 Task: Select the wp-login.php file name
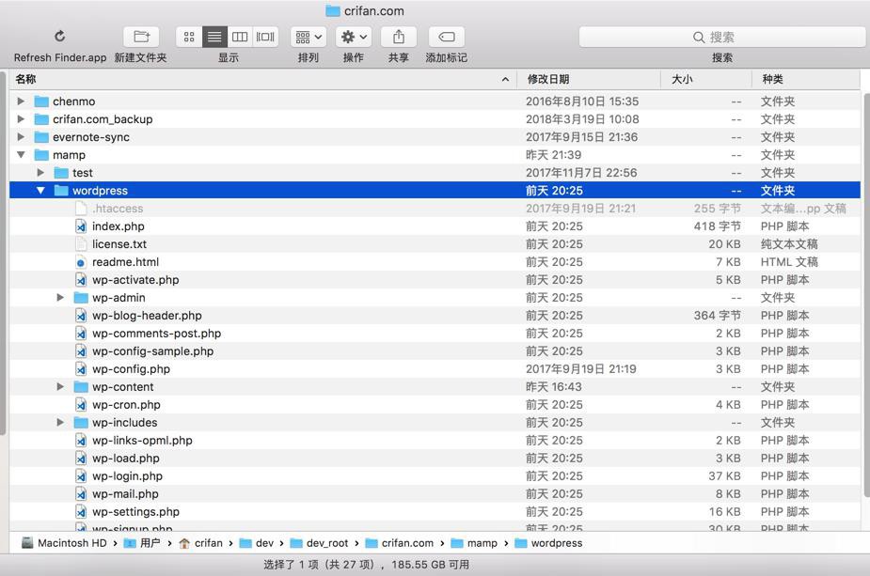coord(127,475)
